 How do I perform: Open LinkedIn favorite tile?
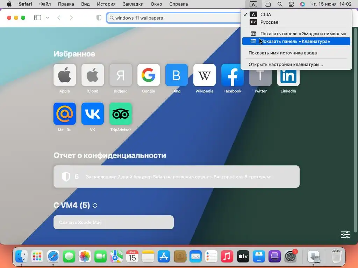(288, 78)
